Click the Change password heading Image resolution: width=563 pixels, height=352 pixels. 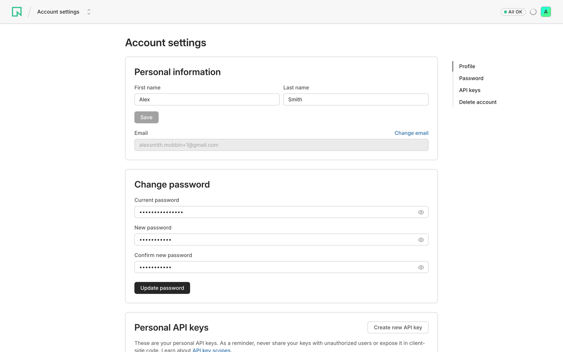[x=172, y=185]
